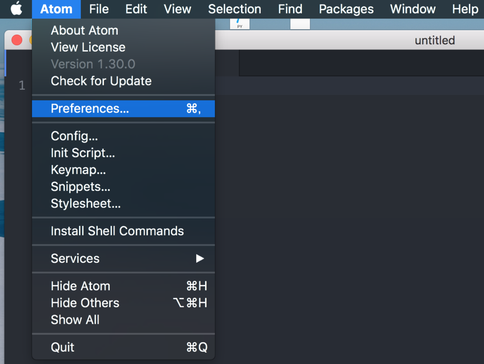This screenshot has height=364, width=484.
Task: Open the Find menu in menu bar
Action: (x=290, y=9)
